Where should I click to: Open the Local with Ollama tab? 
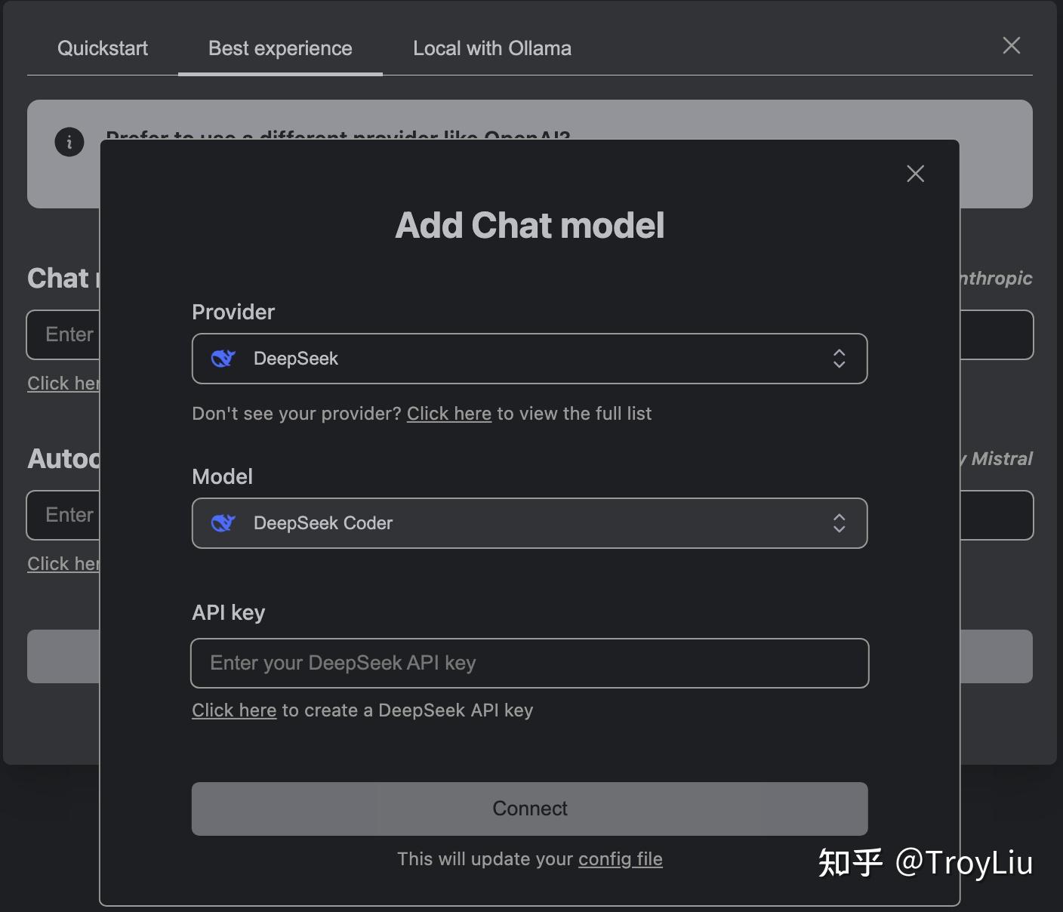tap(492, 48)
